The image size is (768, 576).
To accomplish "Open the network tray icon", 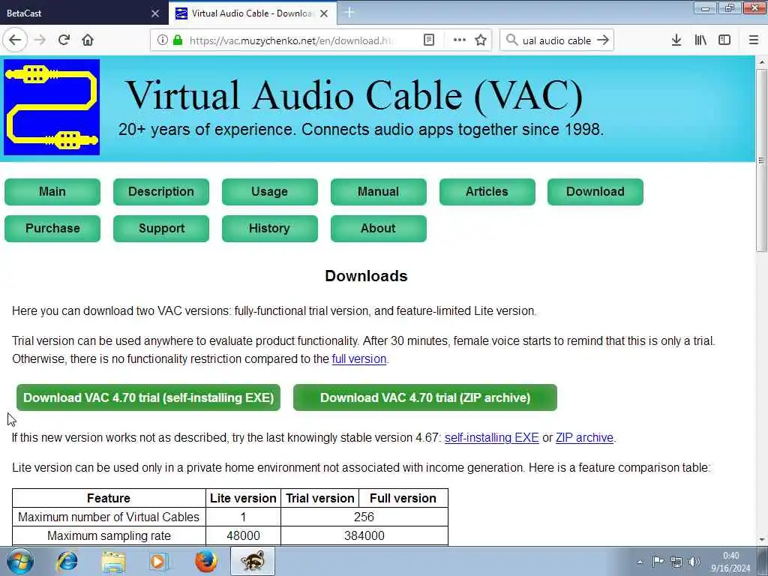I will pyautogui.click(x=676, y=561).
